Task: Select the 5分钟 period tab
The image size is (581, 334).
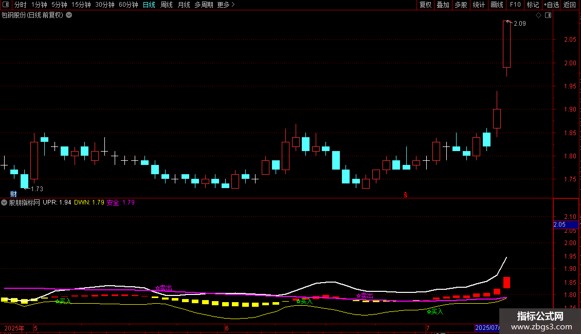Action: point(59,5)
